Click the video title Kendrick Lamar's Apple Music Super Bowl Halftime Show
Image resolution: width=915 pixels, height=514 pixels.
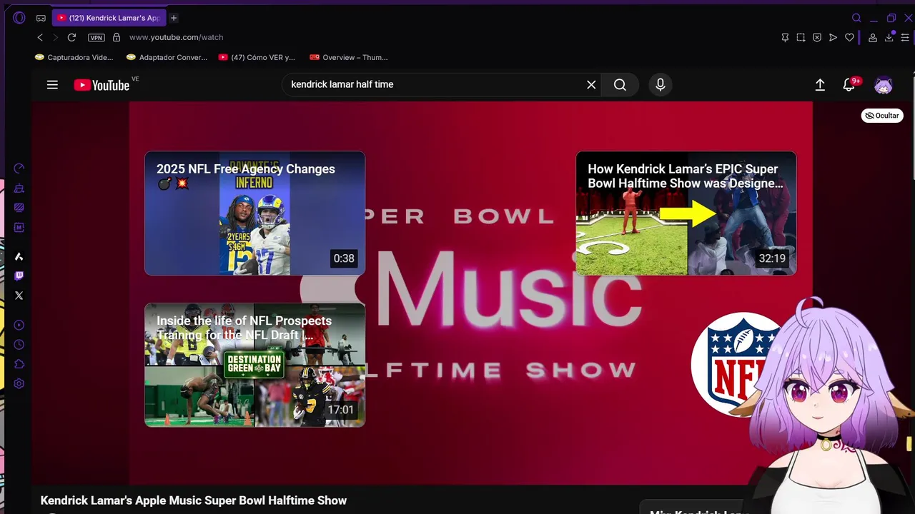pos(194,500)
